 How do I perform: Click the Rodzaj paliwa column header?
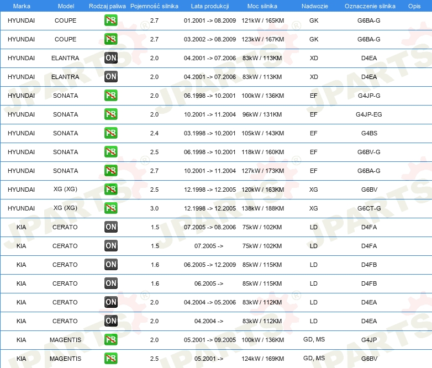pyautogui.click(x=107, y=6)
